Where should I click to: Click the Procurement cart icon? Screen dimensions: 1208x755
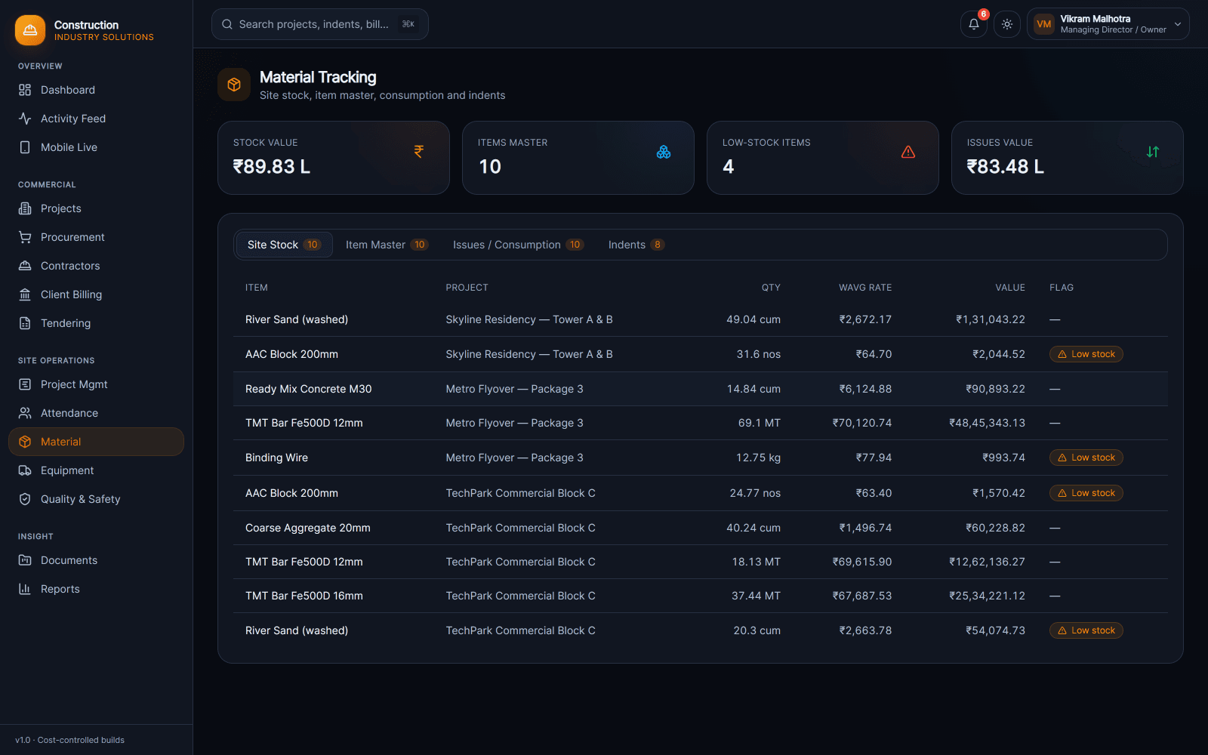coord(25,237)
